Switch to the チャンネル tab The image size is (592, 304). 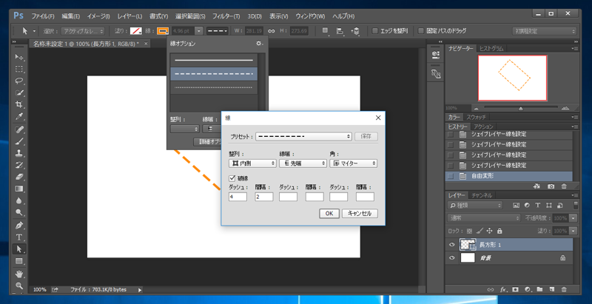point(482,195)
